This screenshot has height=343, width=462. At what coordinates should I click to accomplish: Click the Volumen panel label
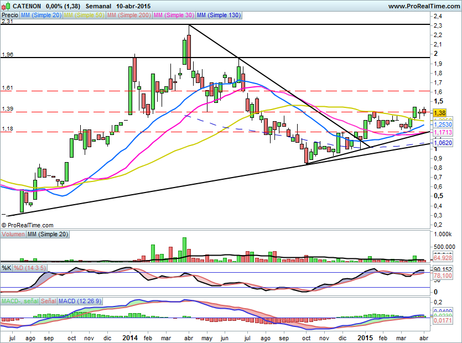tap(13, 235)
